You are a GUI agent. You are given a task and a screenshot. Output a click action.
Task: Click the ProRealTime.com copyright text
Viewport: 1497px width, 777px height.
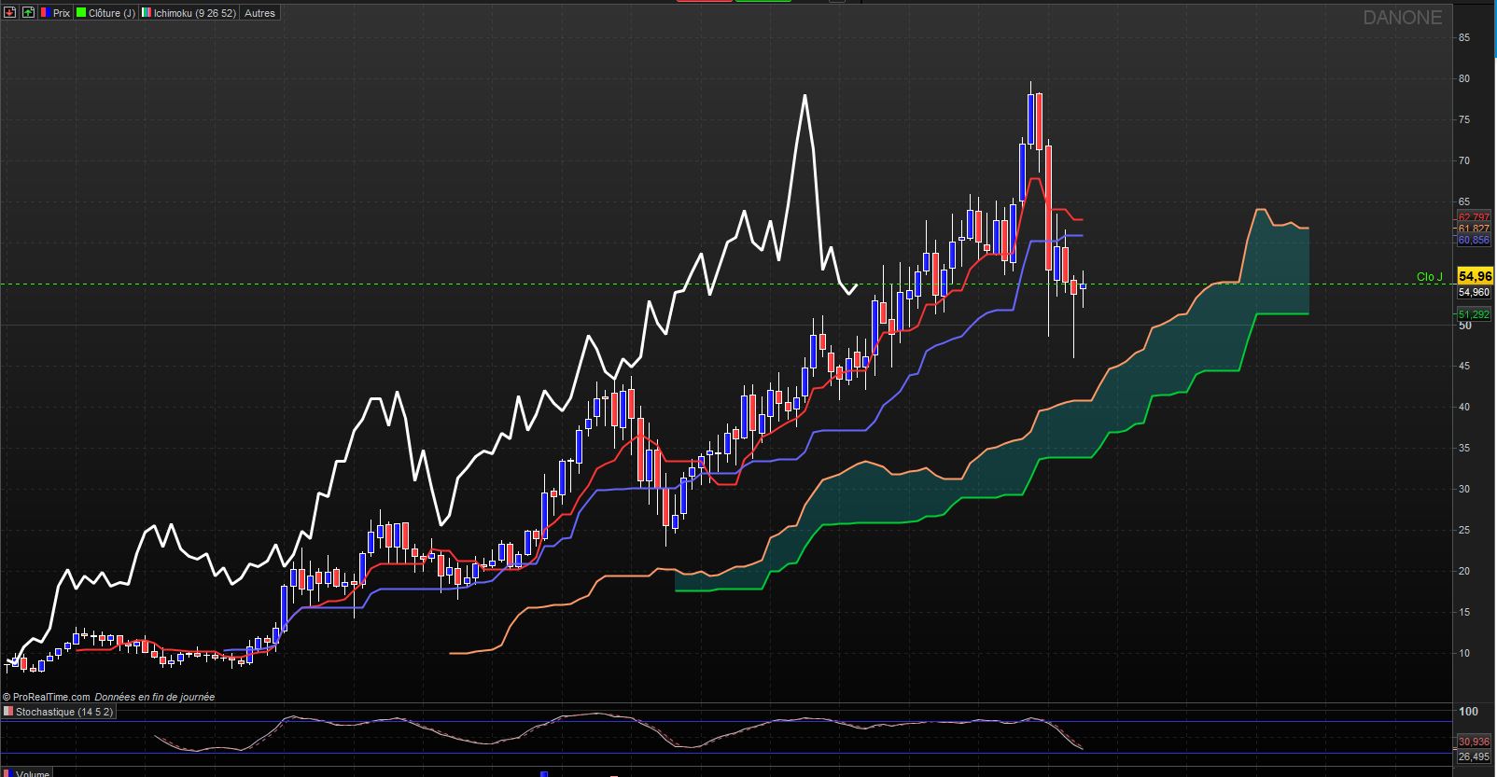[x=47, y=697]
